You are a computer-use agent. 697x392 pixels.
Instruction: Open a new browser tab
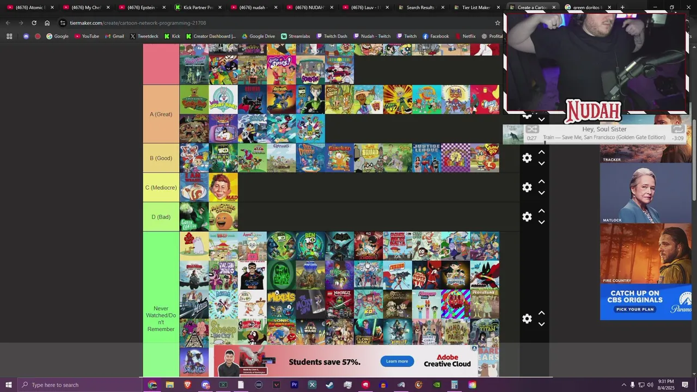(x=622, y=8)
